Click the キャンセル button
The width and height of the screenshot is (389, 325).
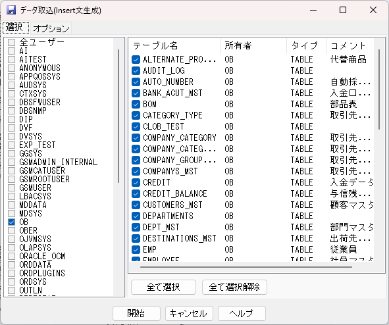(189, 313)
